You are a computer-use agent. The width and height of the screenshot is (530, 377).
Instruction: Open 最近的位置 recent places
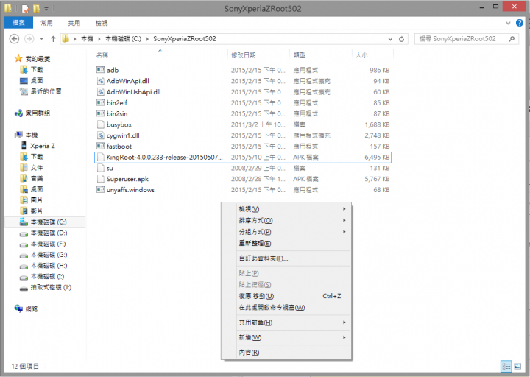coord(46,91)
